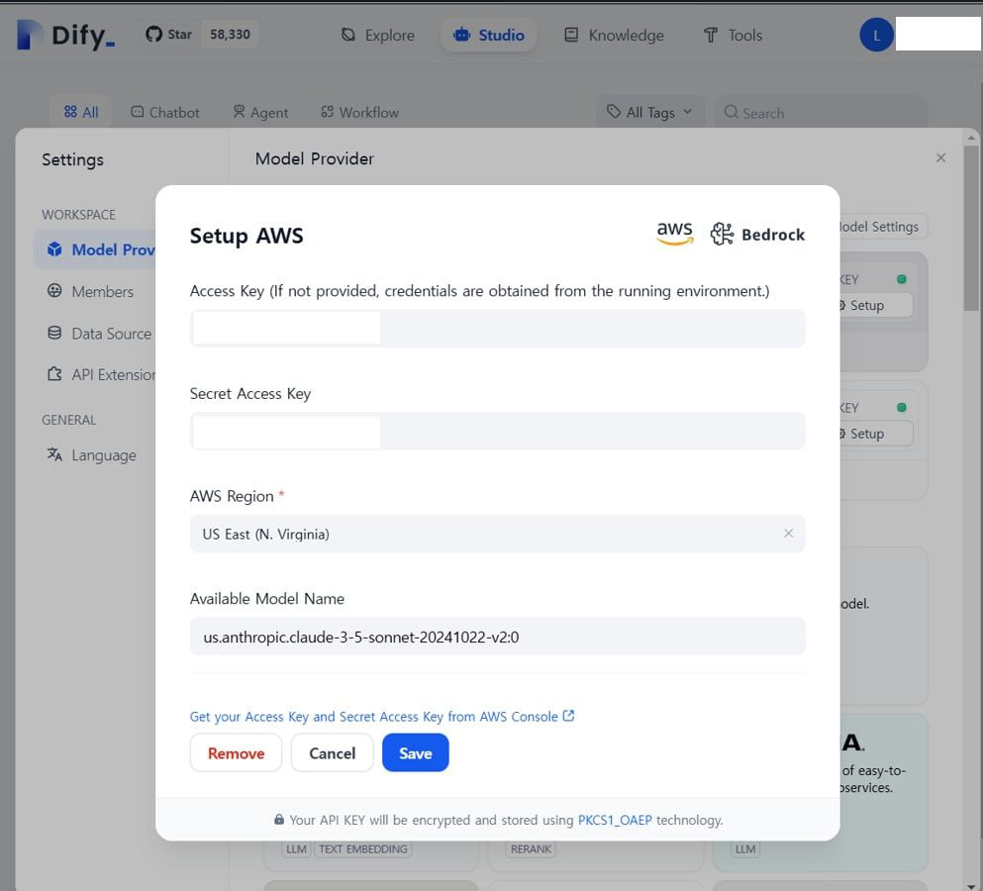This screenshot has height=891, width=983.
Task: Clear the selected AWS Region
Action: tap(789, 534)
